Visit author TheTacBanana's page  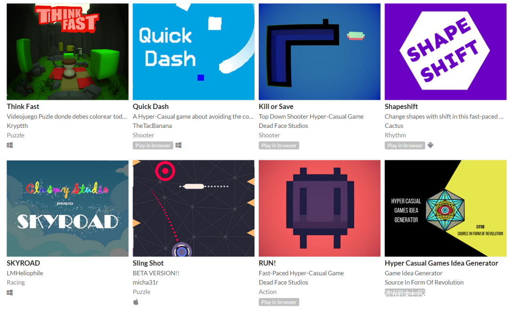coord(152,126)
